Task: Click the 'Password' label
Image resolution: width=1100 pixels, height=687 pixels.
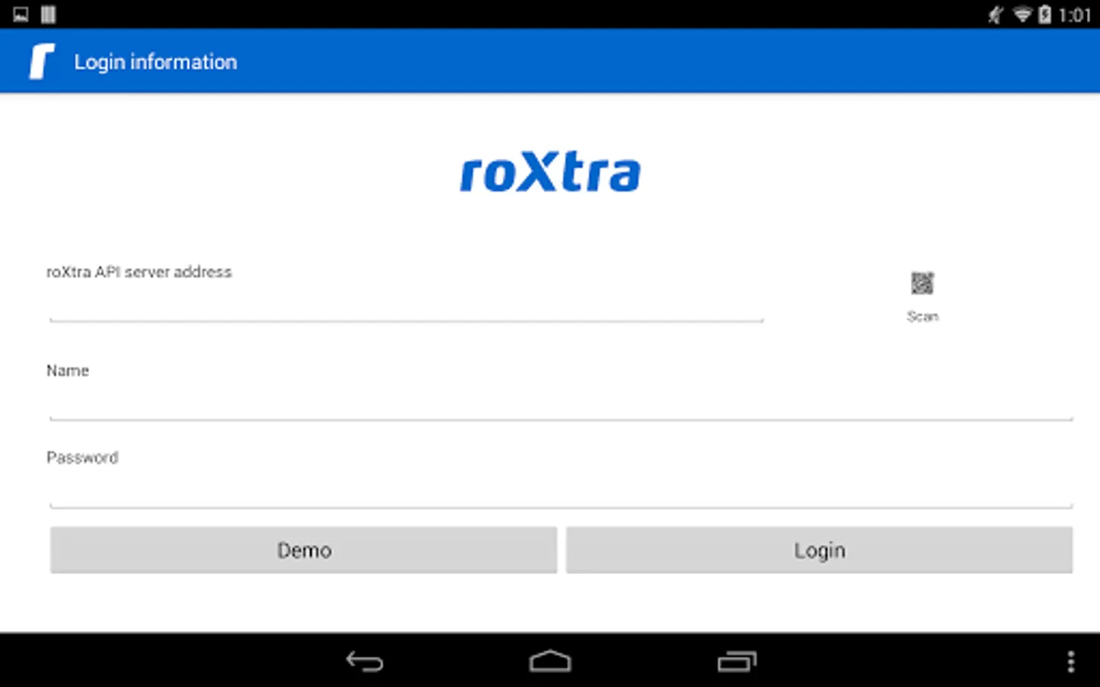Action: click(x=82, y=457)
